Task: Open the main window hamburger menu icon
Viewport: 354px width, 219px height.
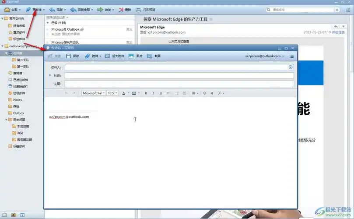Action: (x=348, y=10)
